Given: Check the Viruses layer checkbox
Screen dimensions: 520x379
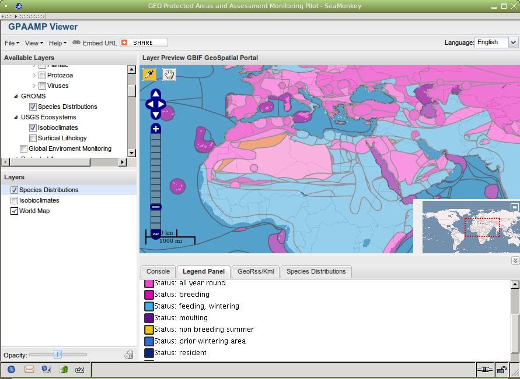Looking at the screenshot, I should [x=42, y=86].
